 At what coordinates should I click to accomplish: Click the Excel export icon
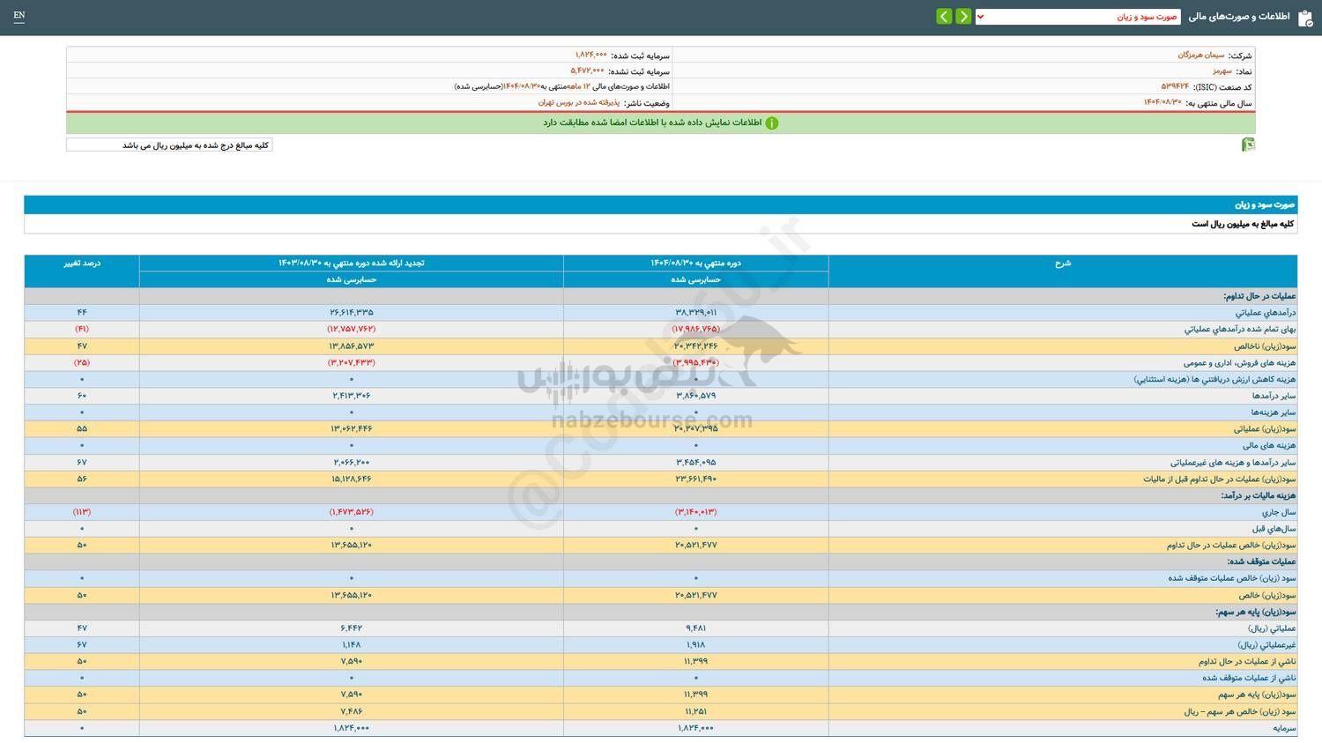1248,144
